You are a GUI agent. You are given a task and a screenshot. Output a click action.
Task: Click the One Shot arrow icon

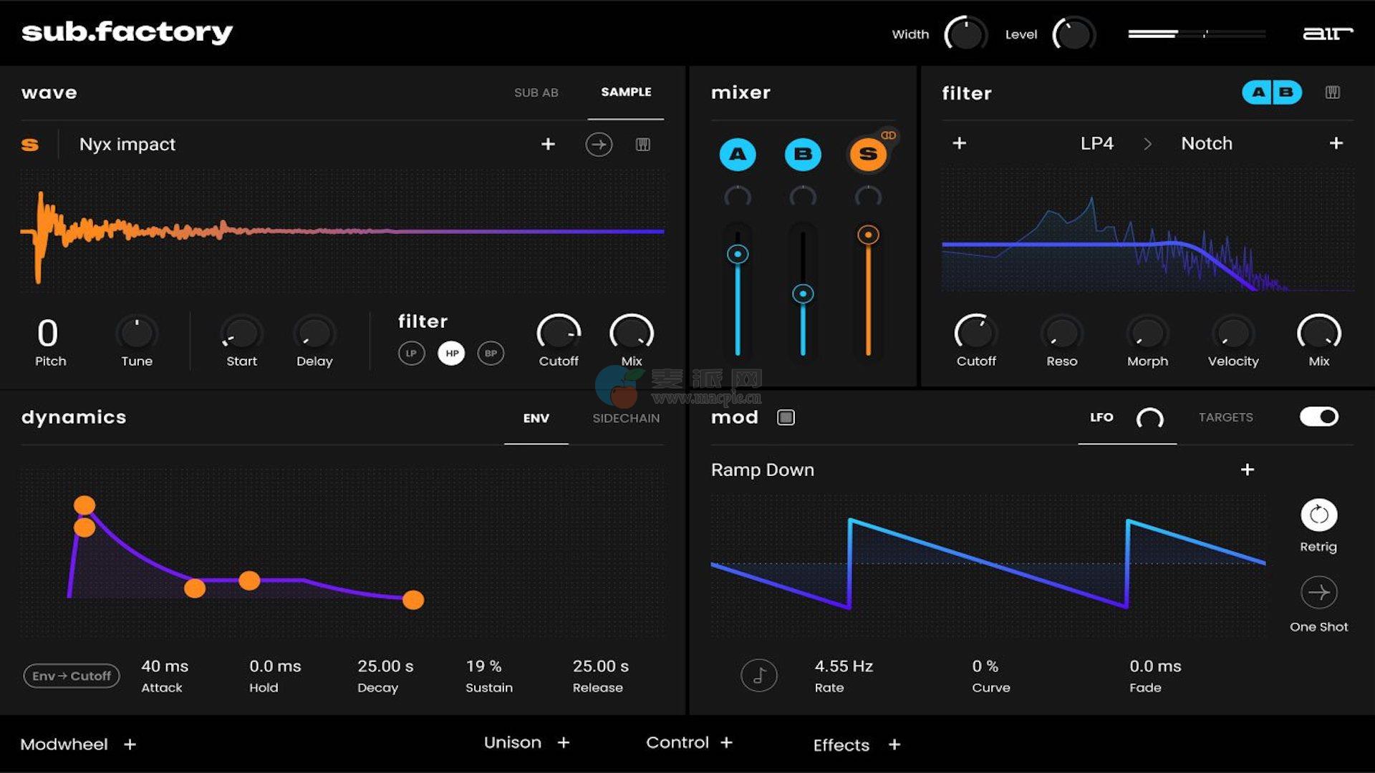(1318, 593)
